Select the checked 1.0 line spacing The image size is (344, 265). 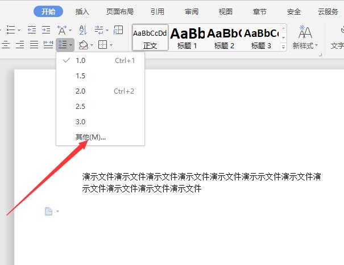(x=80, y=60)
